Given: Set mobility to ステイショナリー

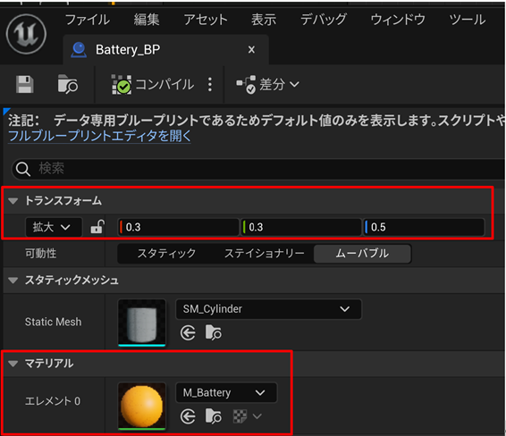Looking at the screenshot, I should pos(265,254).
